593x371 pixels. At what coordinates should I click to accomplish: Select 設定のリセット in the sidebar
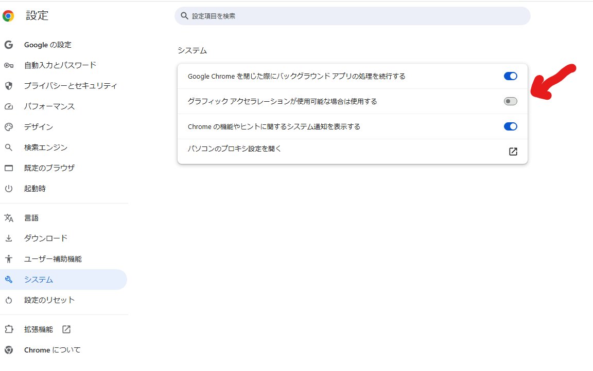(49, 300)
